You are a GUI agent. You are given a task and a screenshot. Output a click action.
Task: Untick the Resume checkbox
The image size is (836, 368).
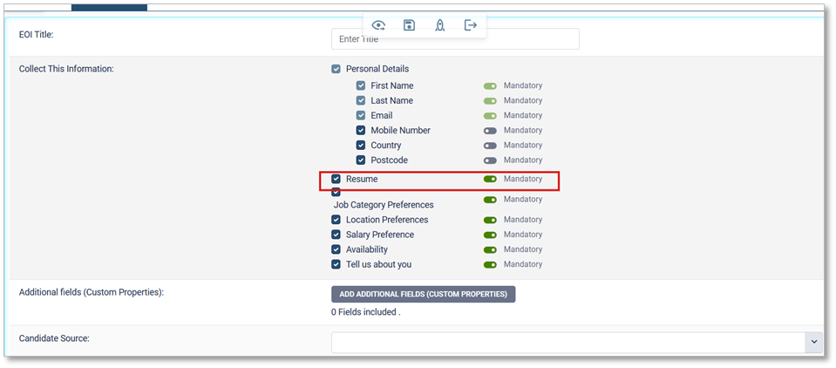point(336,179)
